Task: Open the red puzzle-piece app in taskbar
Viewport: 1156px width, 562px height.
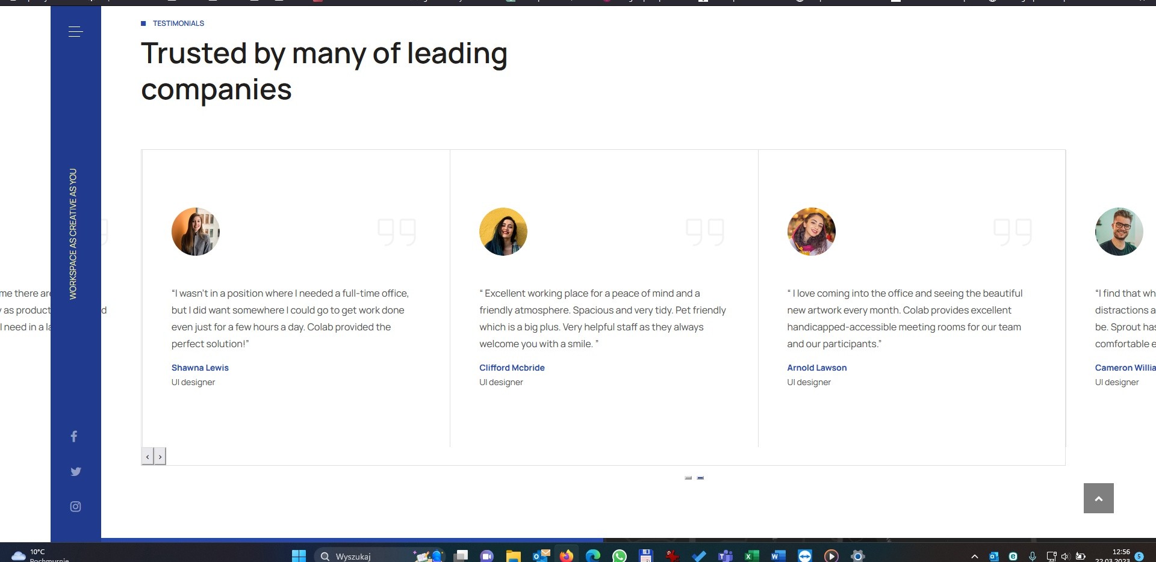Action: click(673, 556)
